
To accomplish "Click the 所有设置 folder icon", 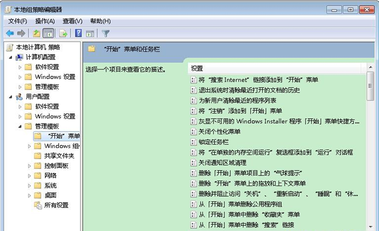I will coord(38,205).
